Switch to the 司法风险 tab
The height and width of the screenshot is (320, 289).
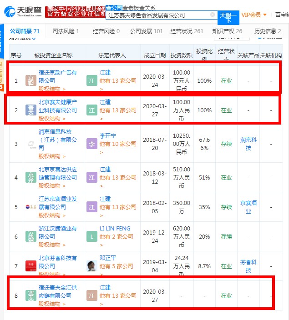pyautogui.click(x=66, y=31)
